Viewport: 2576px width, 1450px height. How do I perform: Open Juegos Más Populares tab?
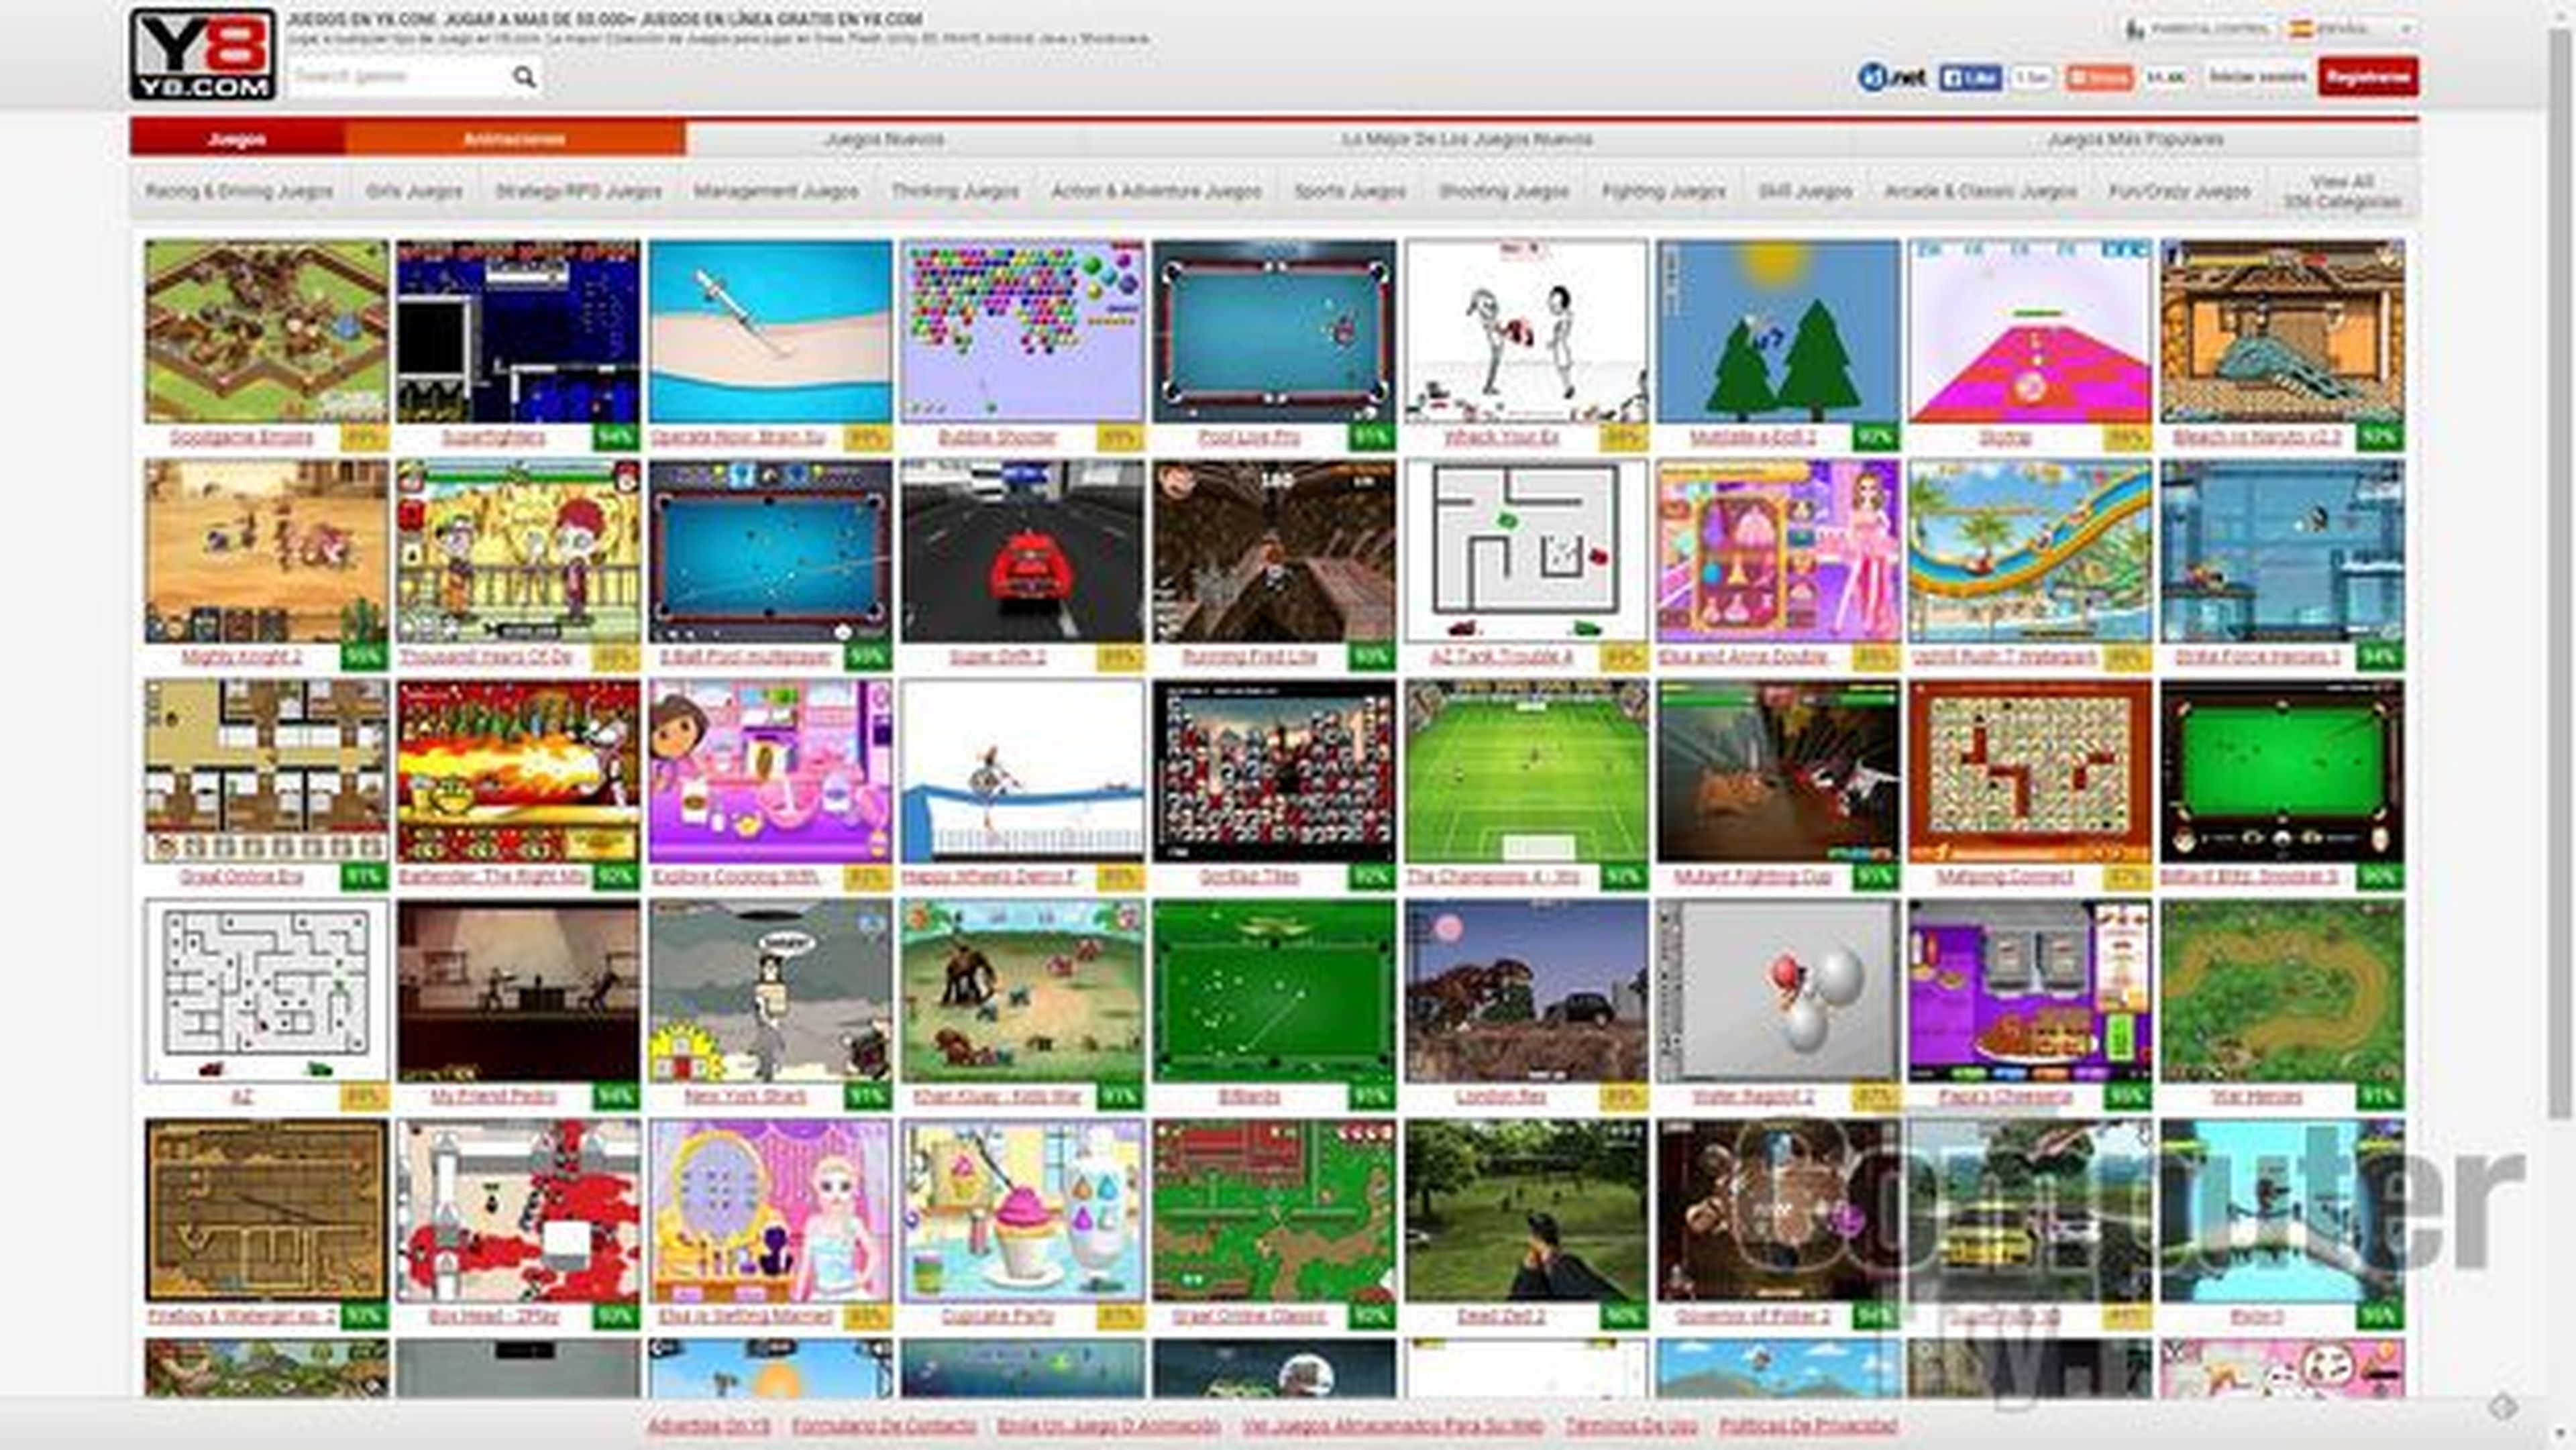tap(2135, 139)
